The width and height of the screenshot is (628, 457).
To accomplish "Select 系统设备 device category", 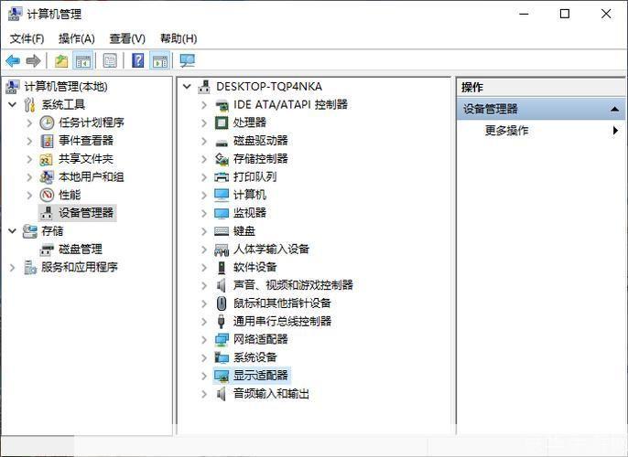I will 255,357.
